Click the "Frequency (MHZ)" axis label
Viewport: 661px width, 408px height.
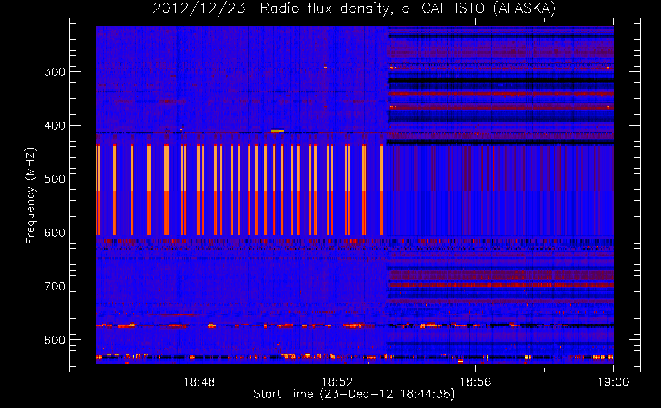[x=31, y=195]
